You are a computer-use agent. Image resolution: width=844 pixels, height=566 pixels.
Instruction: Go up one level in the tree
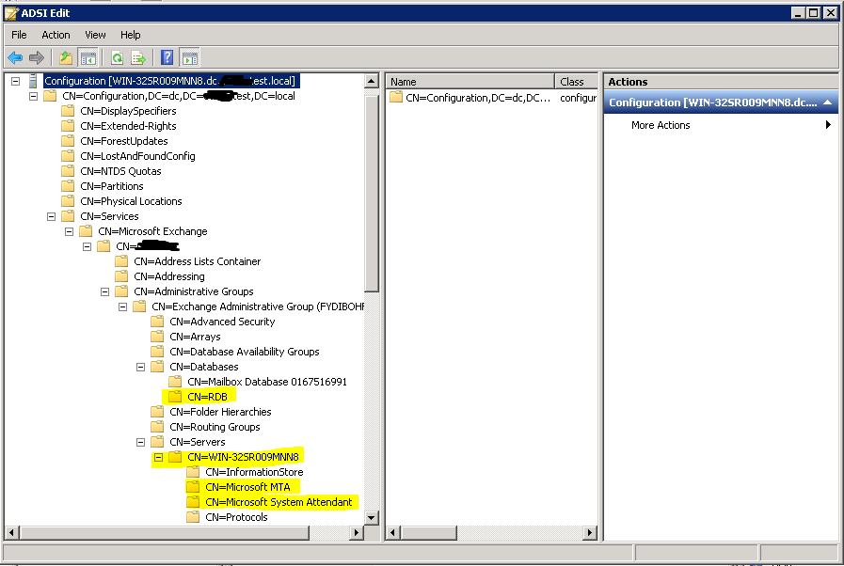pos(66,57)
